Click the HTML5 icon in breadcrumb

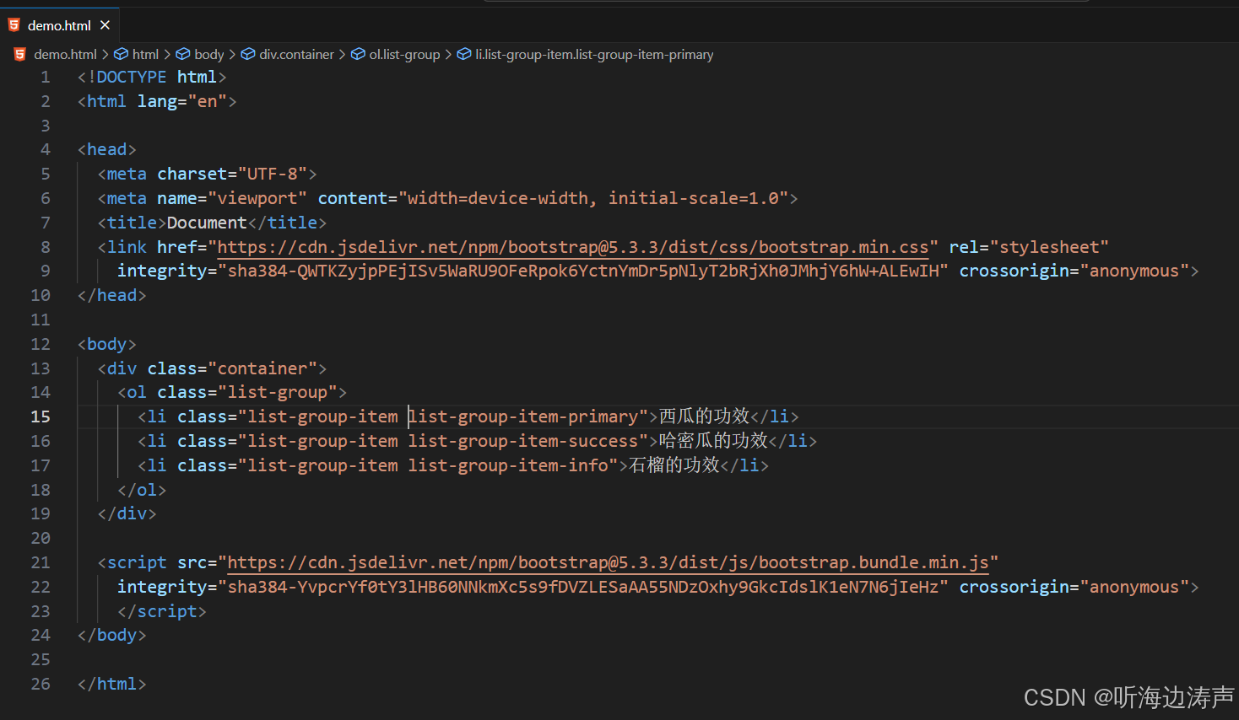(20, 55)
